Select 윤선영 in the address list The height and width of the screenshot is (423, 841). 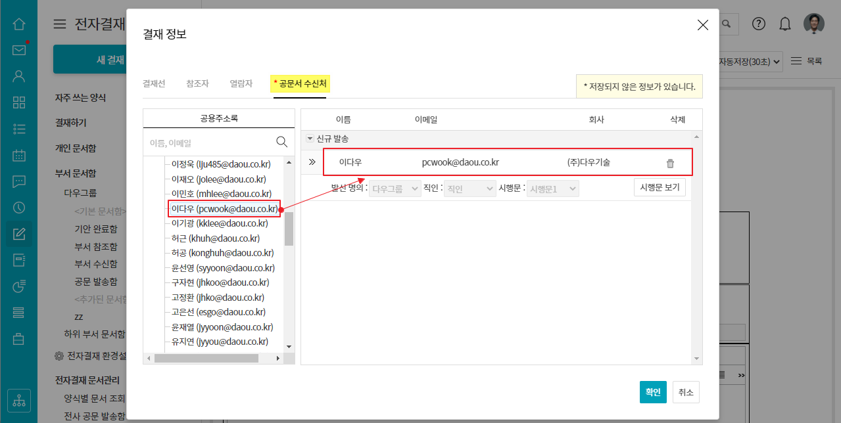pyautogui.click(x=222, y=268)
